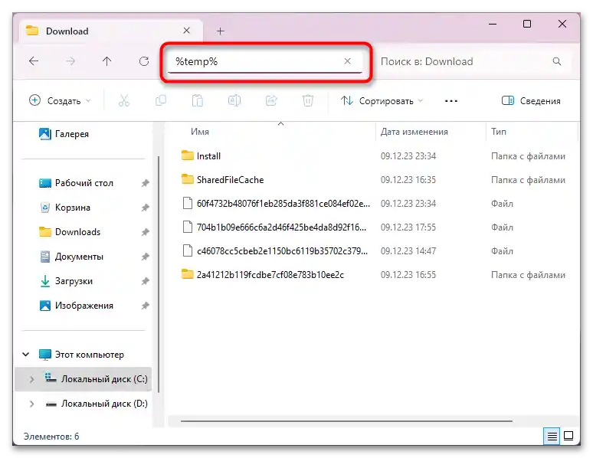Toggle the Сведения details pane
This screenshot has height=458, width=593.
(531, 100)
